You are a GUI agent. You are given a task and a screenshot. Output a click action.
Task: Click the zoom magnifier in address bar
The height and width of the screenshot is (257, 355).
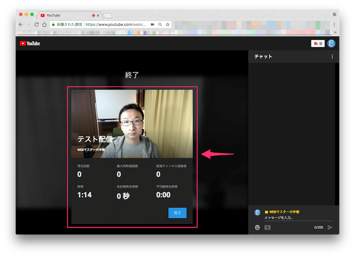point(160,24)
